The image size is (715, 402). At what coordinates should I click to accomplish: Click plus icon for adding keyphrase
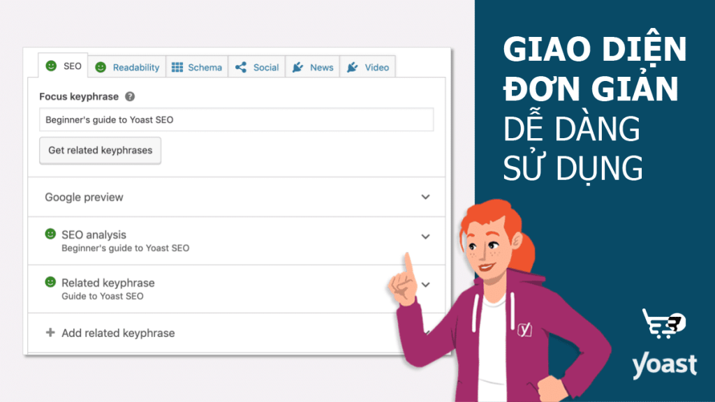pos(50,333)
